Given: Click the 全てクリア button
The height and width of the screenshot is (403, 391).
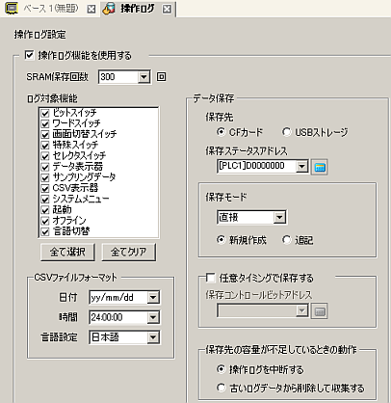Looking at the screenshot, I should [x=129, y=252].
